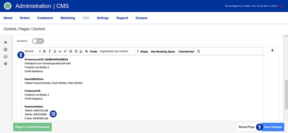Apply italic formatting

click(x=49, y=52)
